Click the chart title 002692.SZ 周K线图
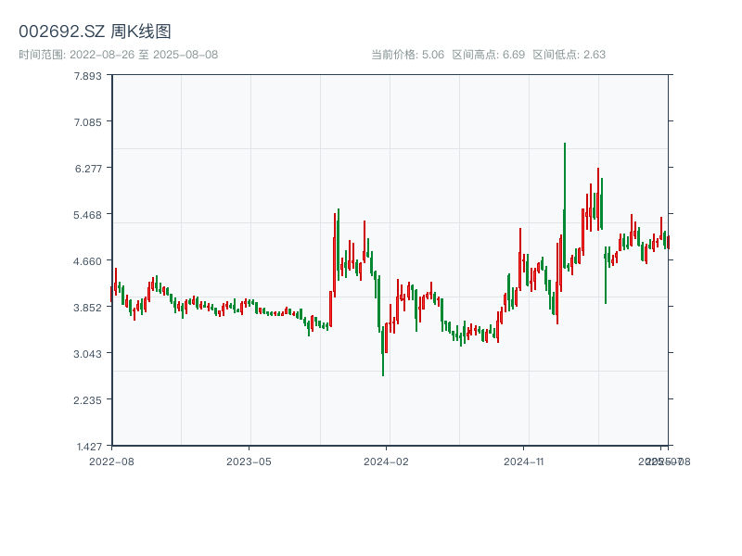Image resolution: width=742 pixels, height=556 pixels. pos(95,32)
